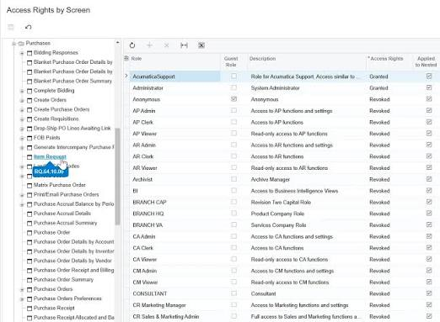440x322 pixels.
Task: Click the screen icon beside Purchase Order Summary
Action: (30, 280)
